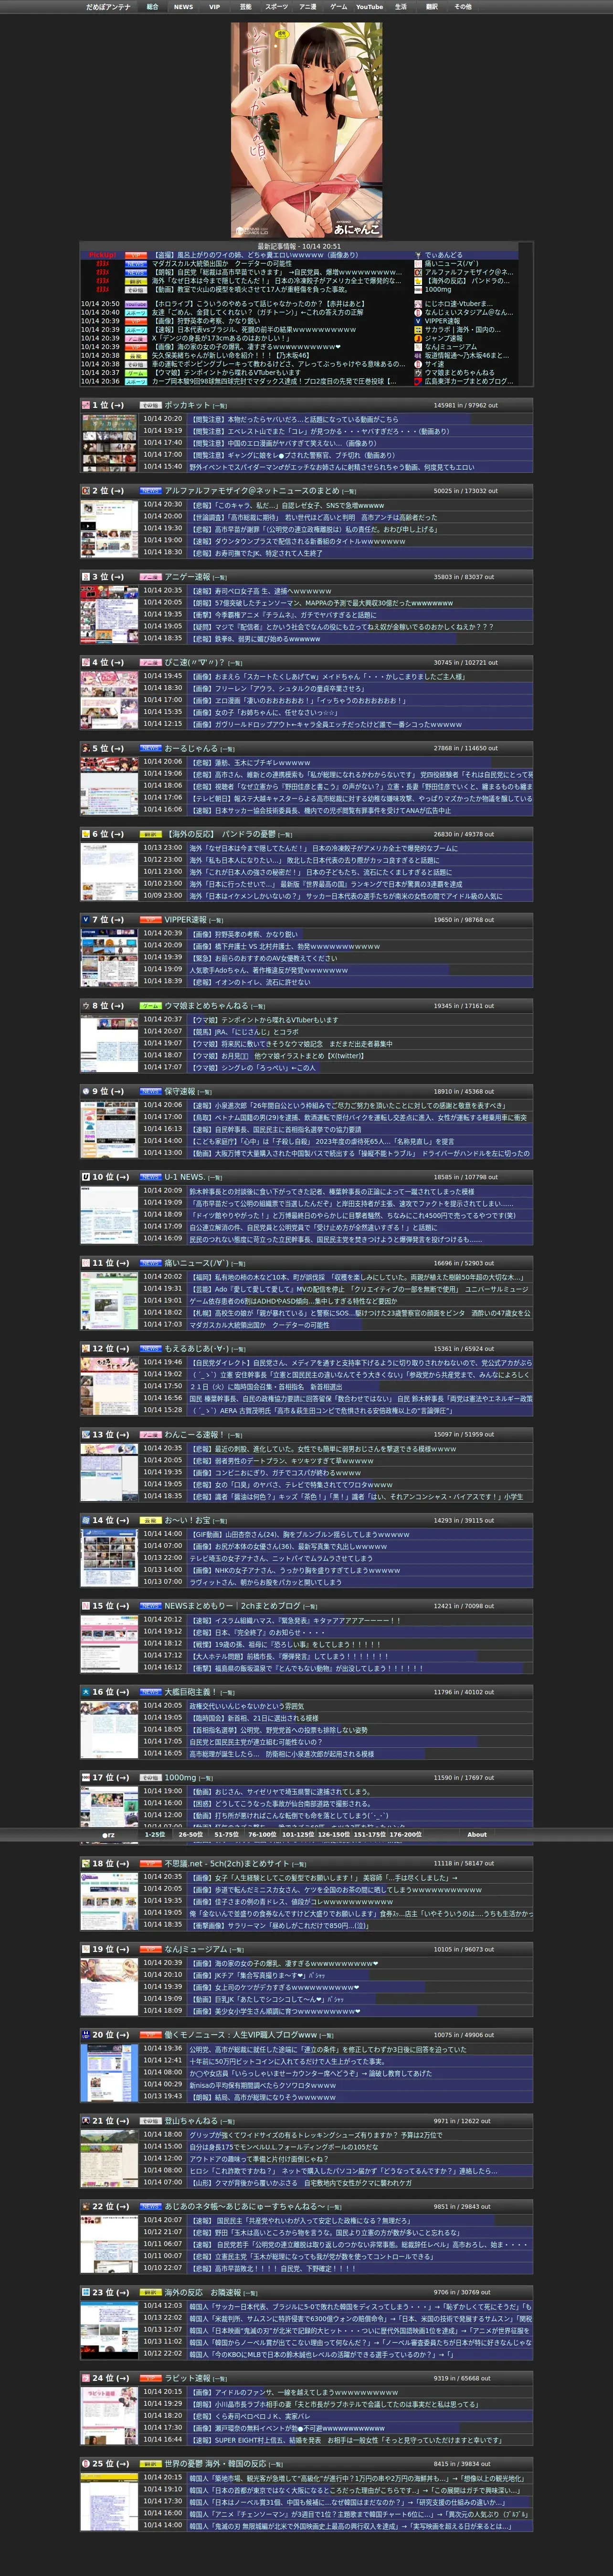This screenshot has width=613, height=2576.
Task: Click the だめぽアンテナ site title
Action: (108, 7)
